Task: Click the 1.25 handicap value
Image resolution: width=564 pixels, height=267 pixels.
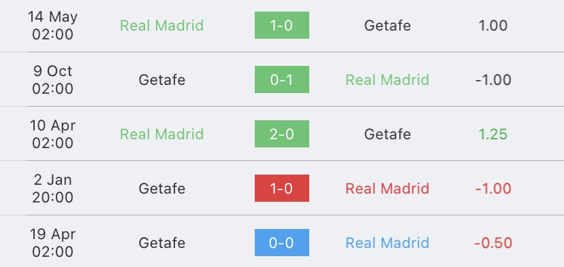Action: click(x=492, y=135)
